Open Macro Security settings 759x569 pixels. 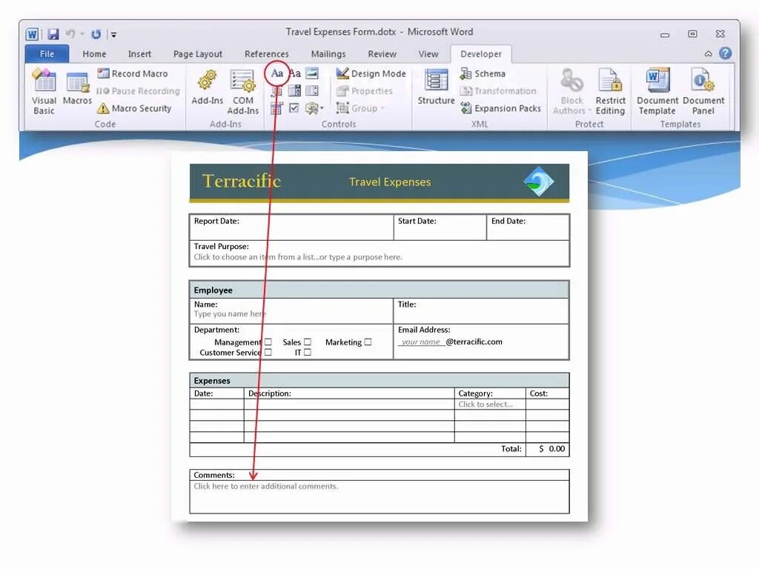click(134, 108)
